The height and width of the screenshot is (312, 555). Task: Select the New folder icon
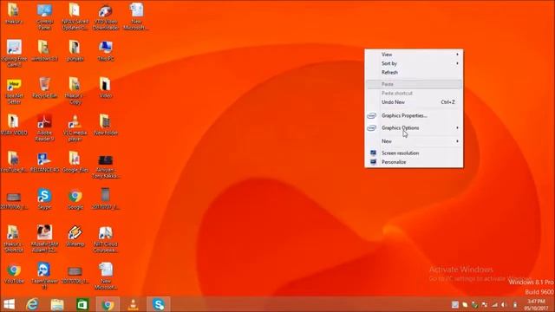tap(106, 125)
